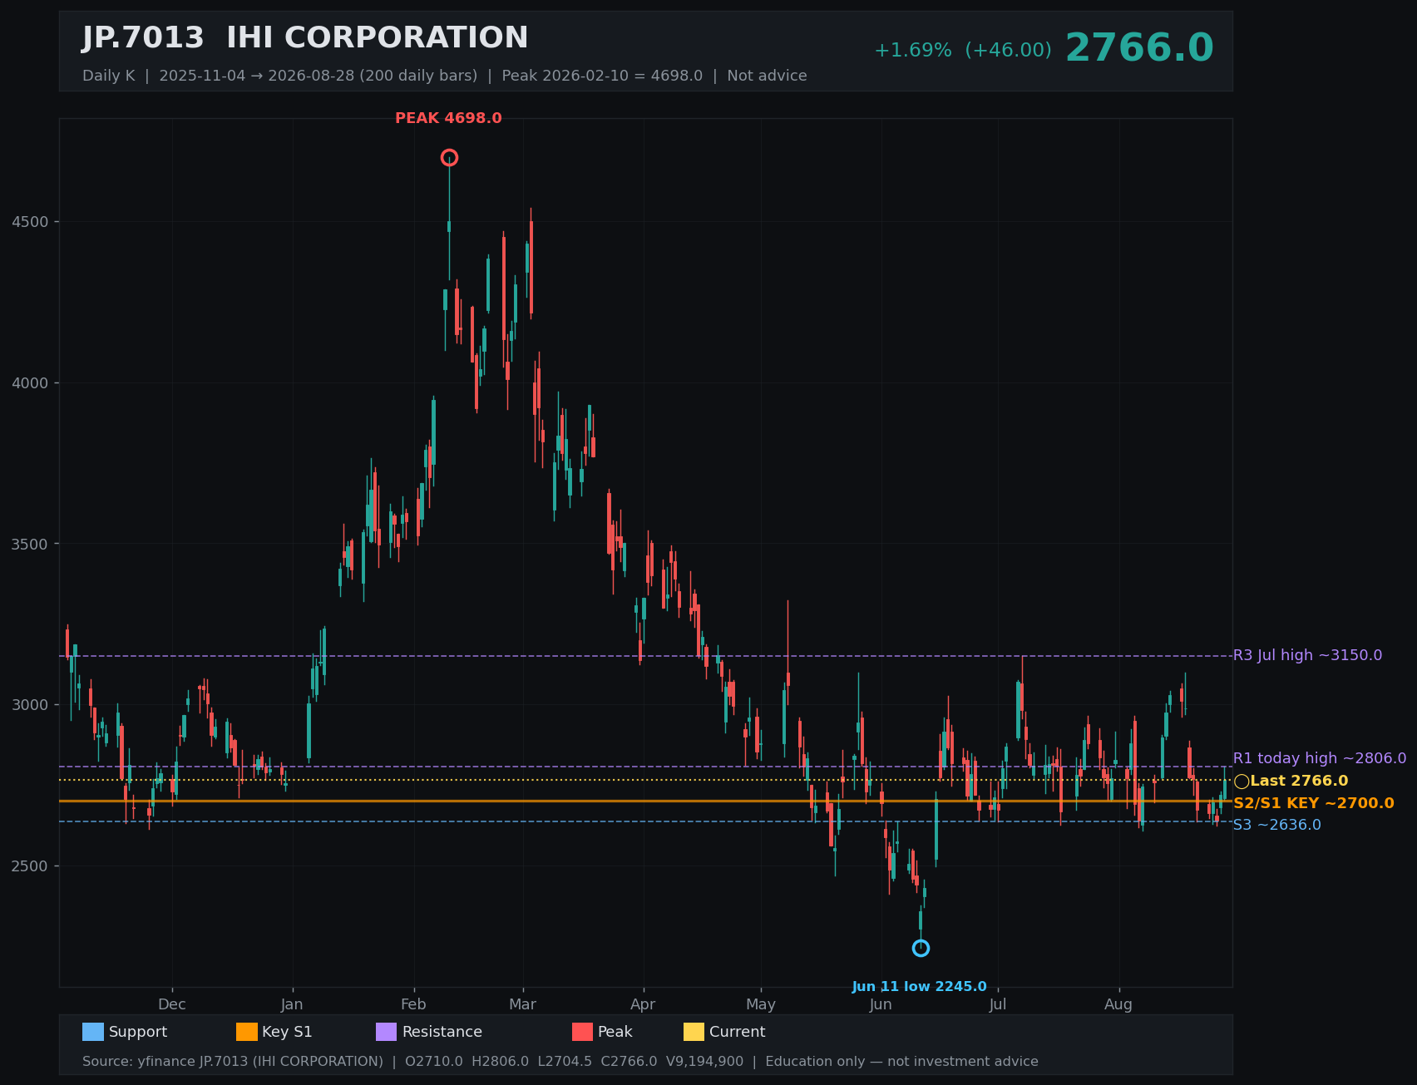Click the Mar x-axis label
The height and width of the screenshot is (1085, 1417).
523,1004
